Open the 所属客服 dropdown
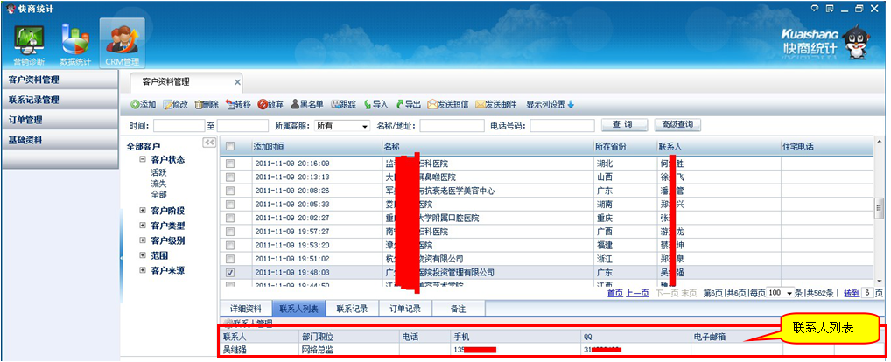This screenshot has height=362, width=891. tap(342, 126)
